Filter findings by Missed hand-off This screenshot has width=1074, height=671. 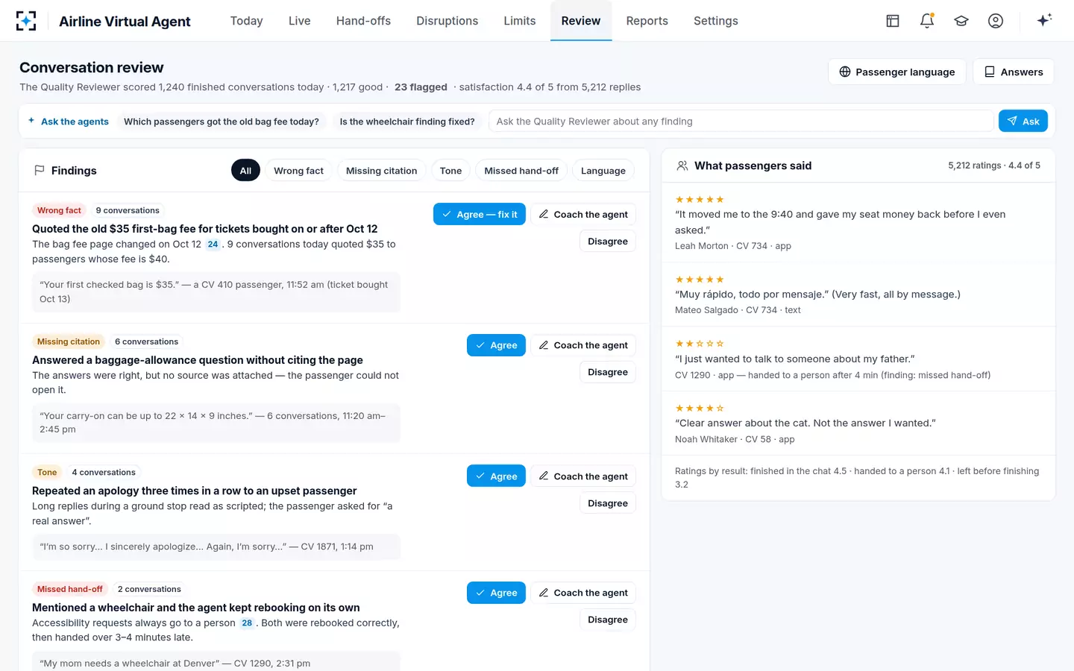[521, 171]
